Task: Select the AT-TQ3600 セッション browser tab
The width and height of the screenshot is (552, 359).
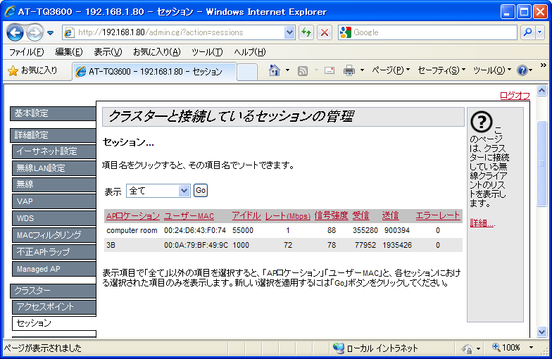Action: tap(154, 72)
